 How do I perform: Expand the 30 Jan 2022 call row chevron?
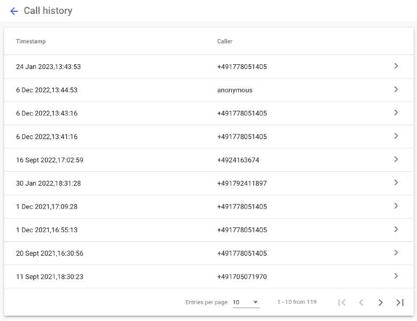(396, 183)
